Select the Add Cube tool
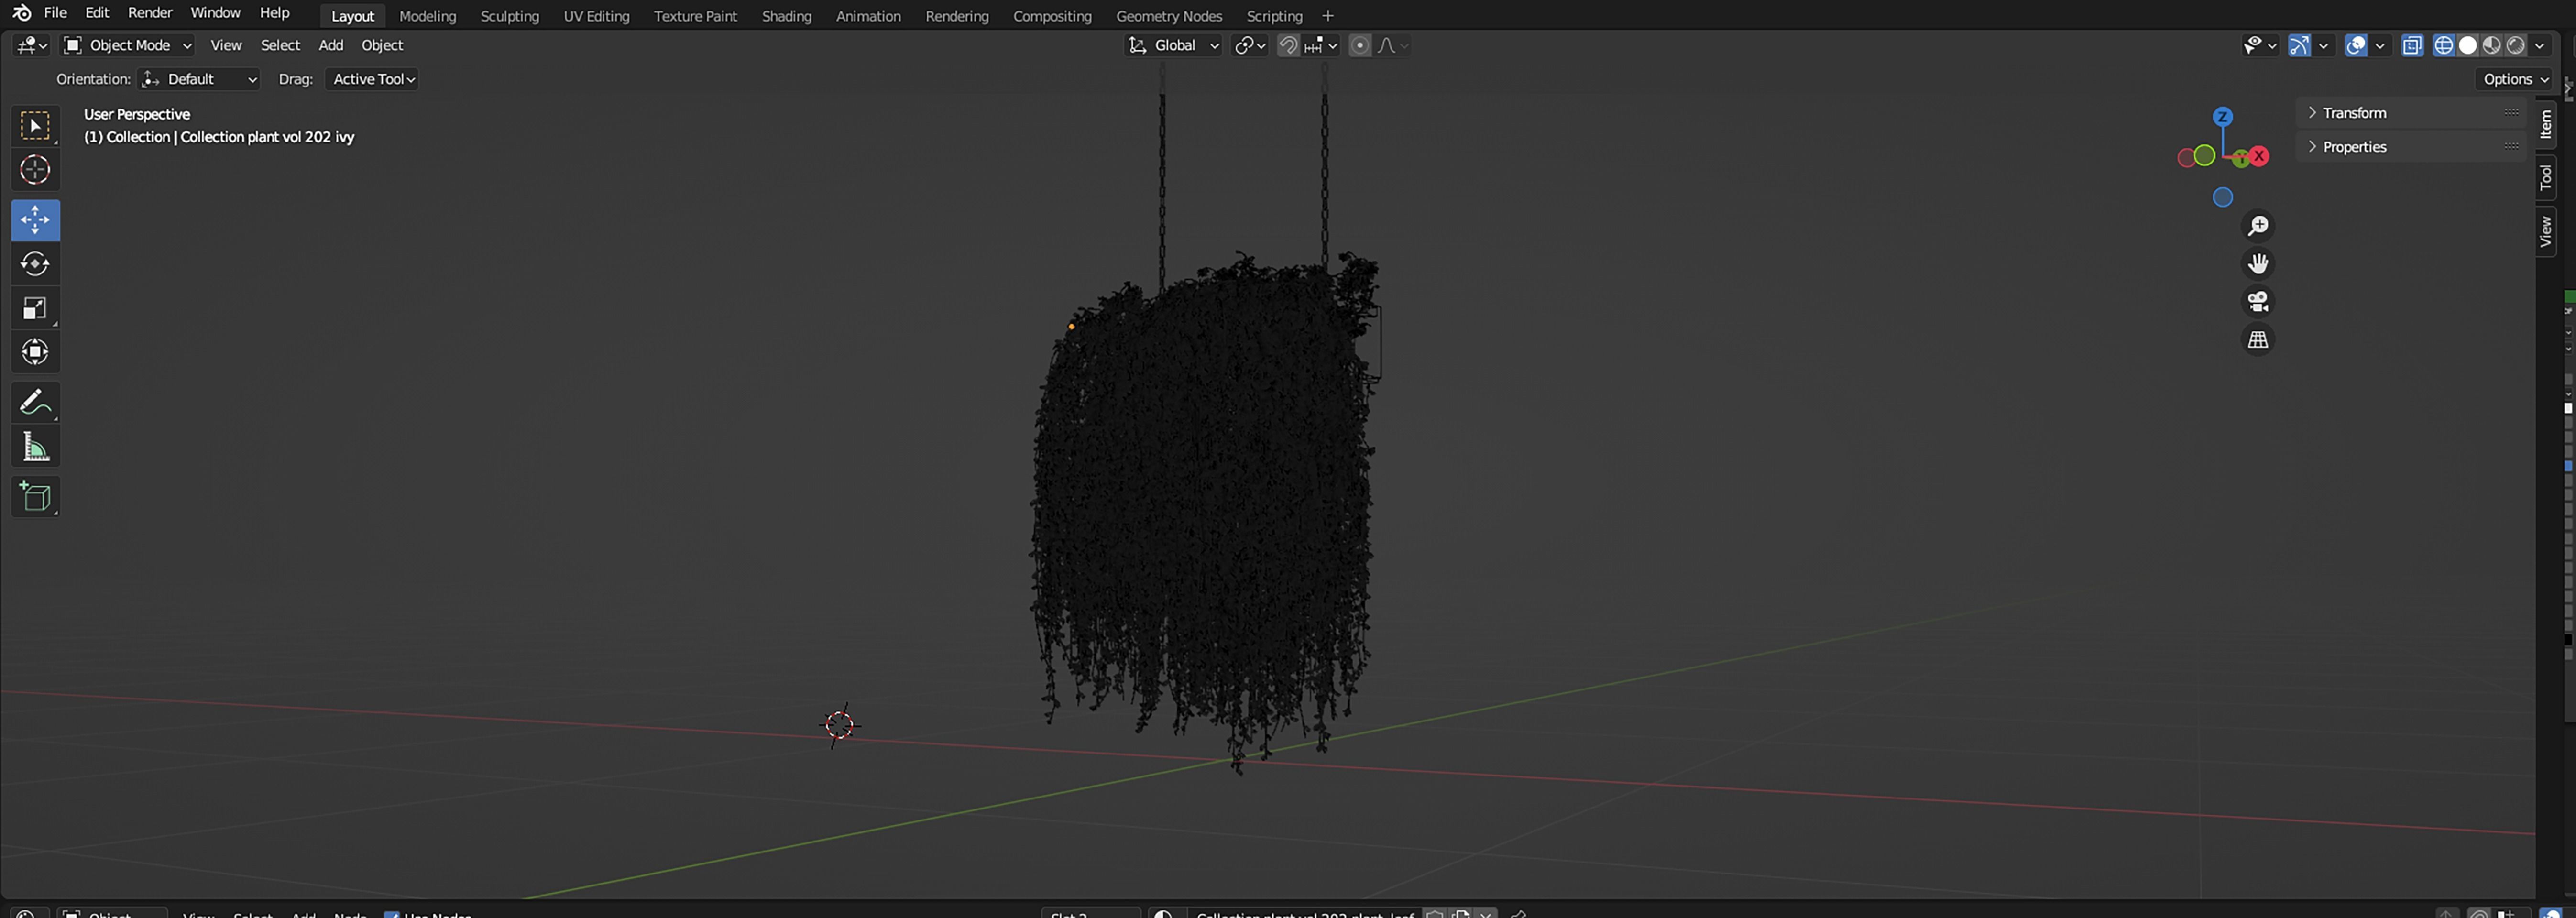 [35, 496]
